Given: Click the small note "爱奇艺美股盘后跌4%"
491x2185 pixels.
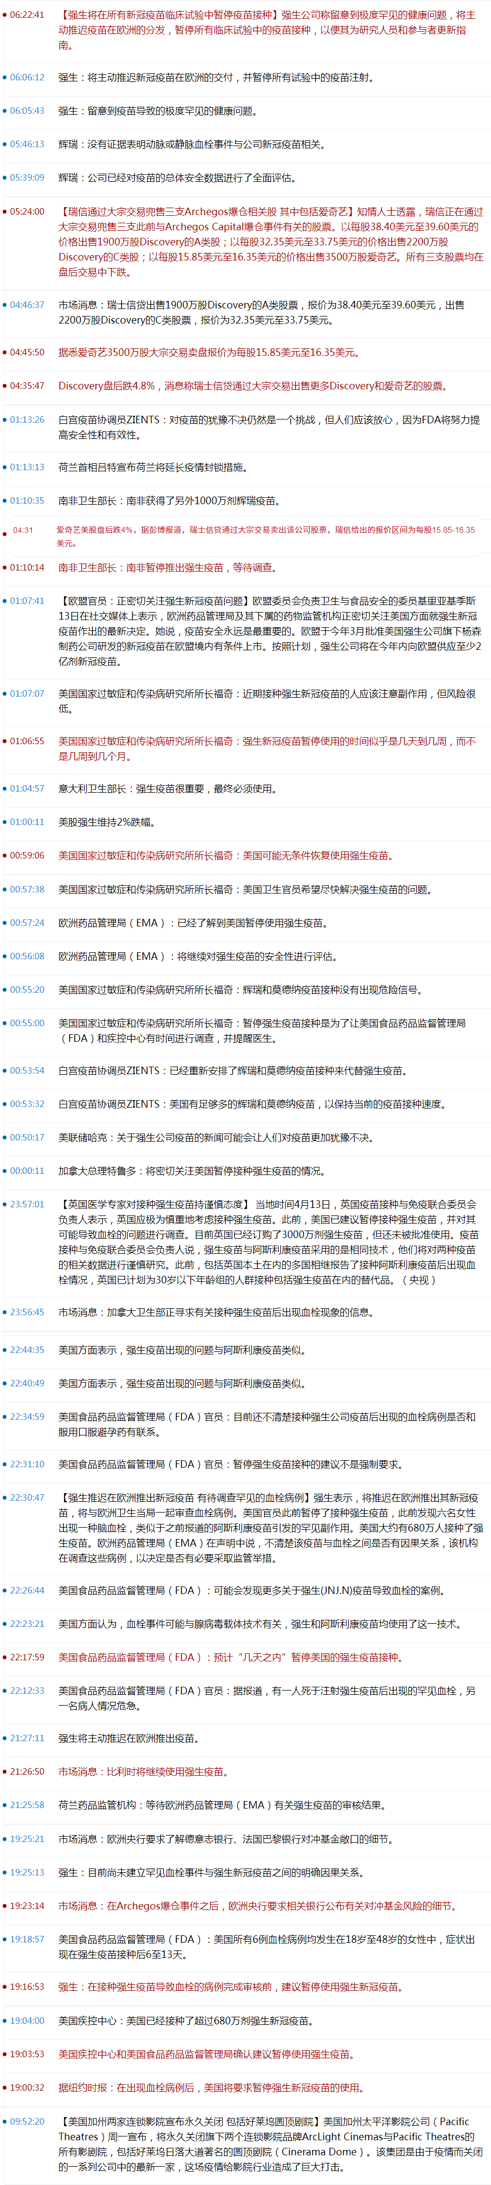Looking at the screenshot, I should (x=265, y=536).
